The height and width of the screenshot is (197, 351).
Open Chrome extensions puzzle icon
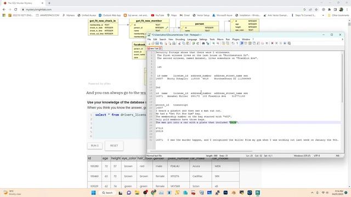[x=329, y=10]
